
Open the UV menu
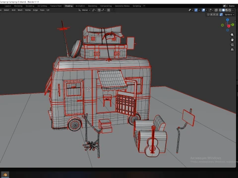[x=48, y=10]
